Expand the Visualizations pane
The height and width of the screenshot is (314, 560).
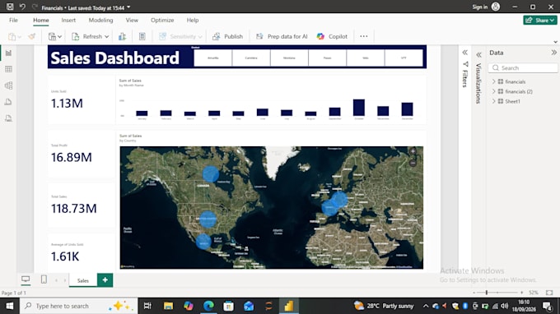tap(478, 55)
